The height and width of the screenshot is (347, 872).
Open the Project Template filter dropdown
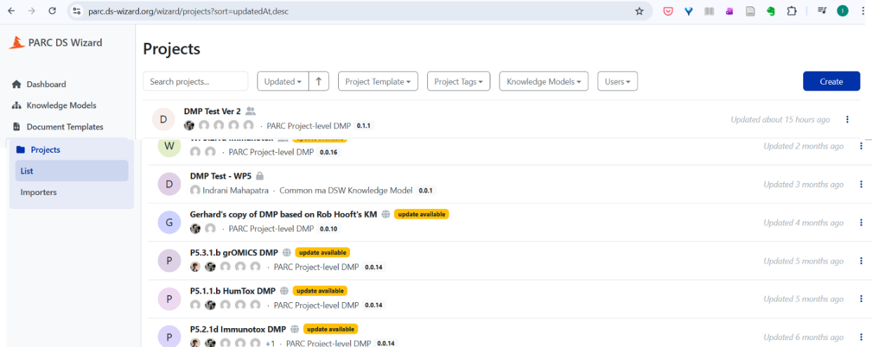click(x=378, y=81)
